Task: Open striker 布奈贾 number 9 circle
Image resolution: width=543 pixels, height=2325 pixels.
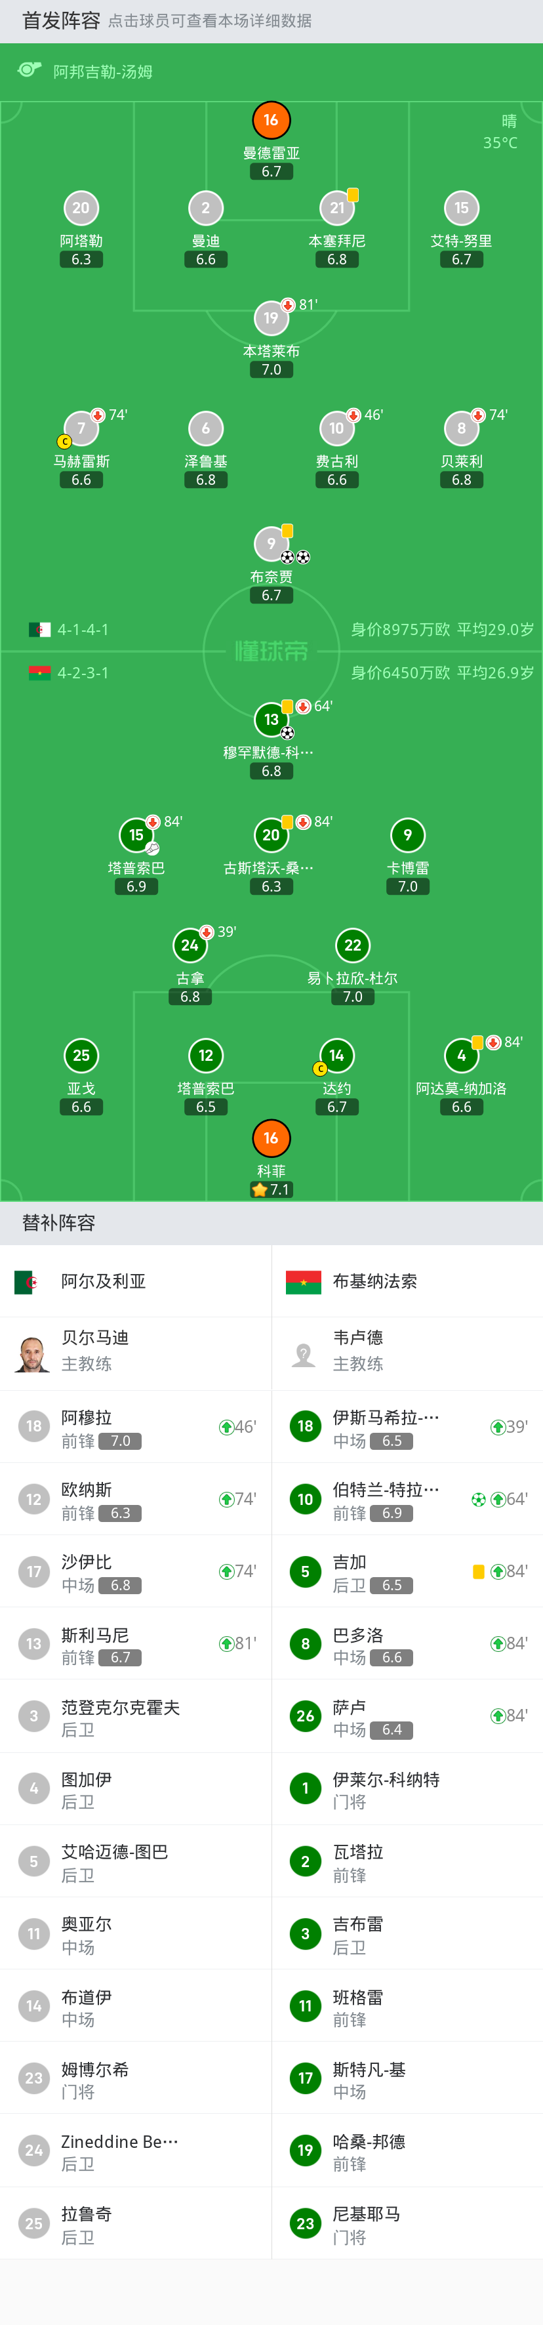Action: (271, 543)
